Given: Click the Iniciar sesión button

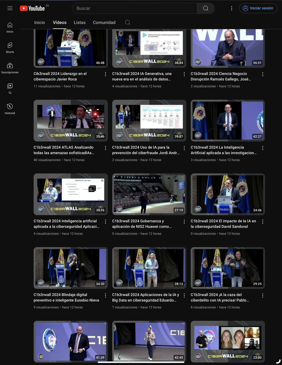Looking at the screenshot, I should tap(258, 8).
